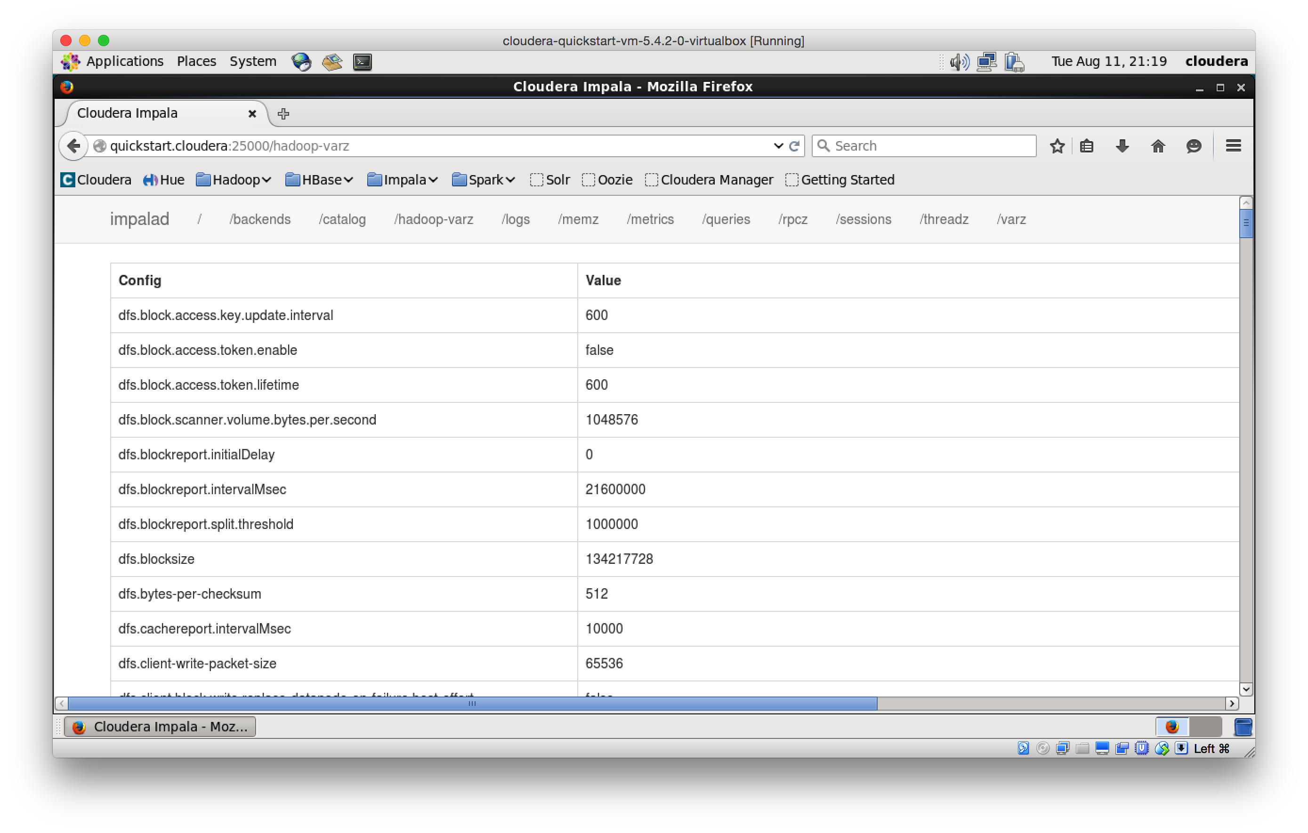Expand the Impala bookmarks folder
Screen dimensions: 1308x833
coord(403,180)
